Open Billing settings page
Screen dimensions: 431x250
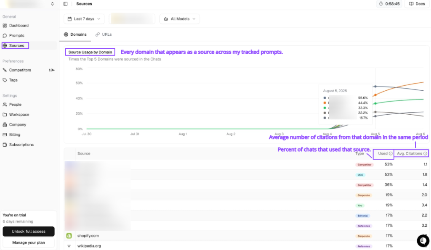coord(14,135)
